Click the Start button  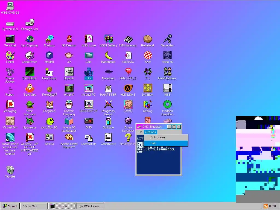click(10, 206)
